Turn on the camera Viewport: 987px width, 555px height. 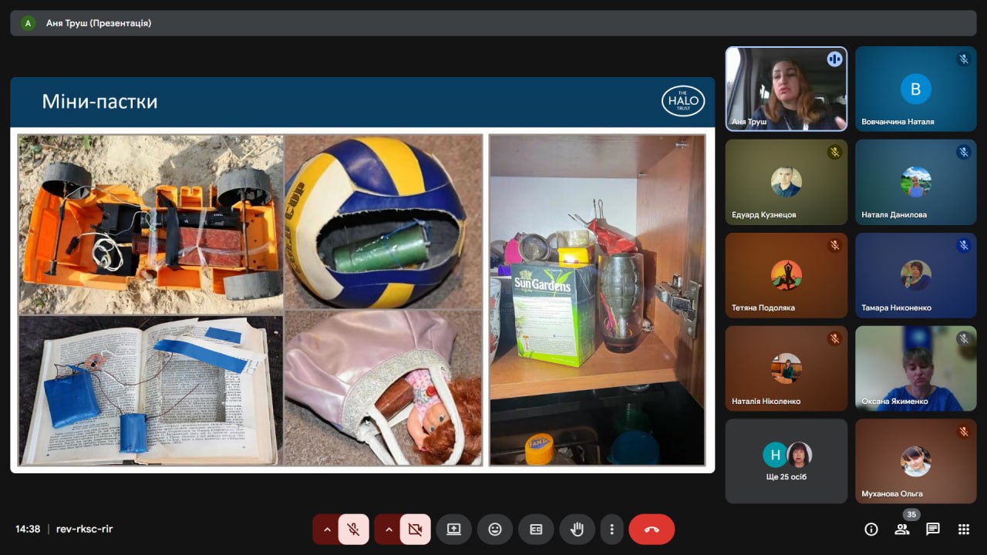point(415,530)
